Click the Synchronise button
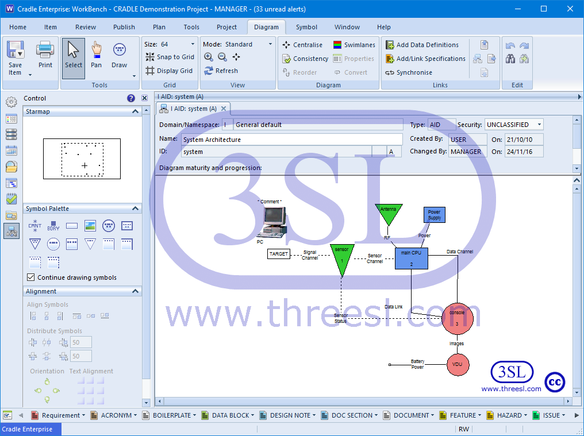Viewport: 584px width, 436px height. click(409, 72)
